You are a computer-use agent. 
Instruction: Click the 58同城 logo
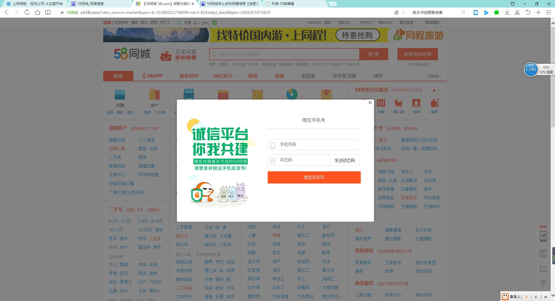(132, 54)
